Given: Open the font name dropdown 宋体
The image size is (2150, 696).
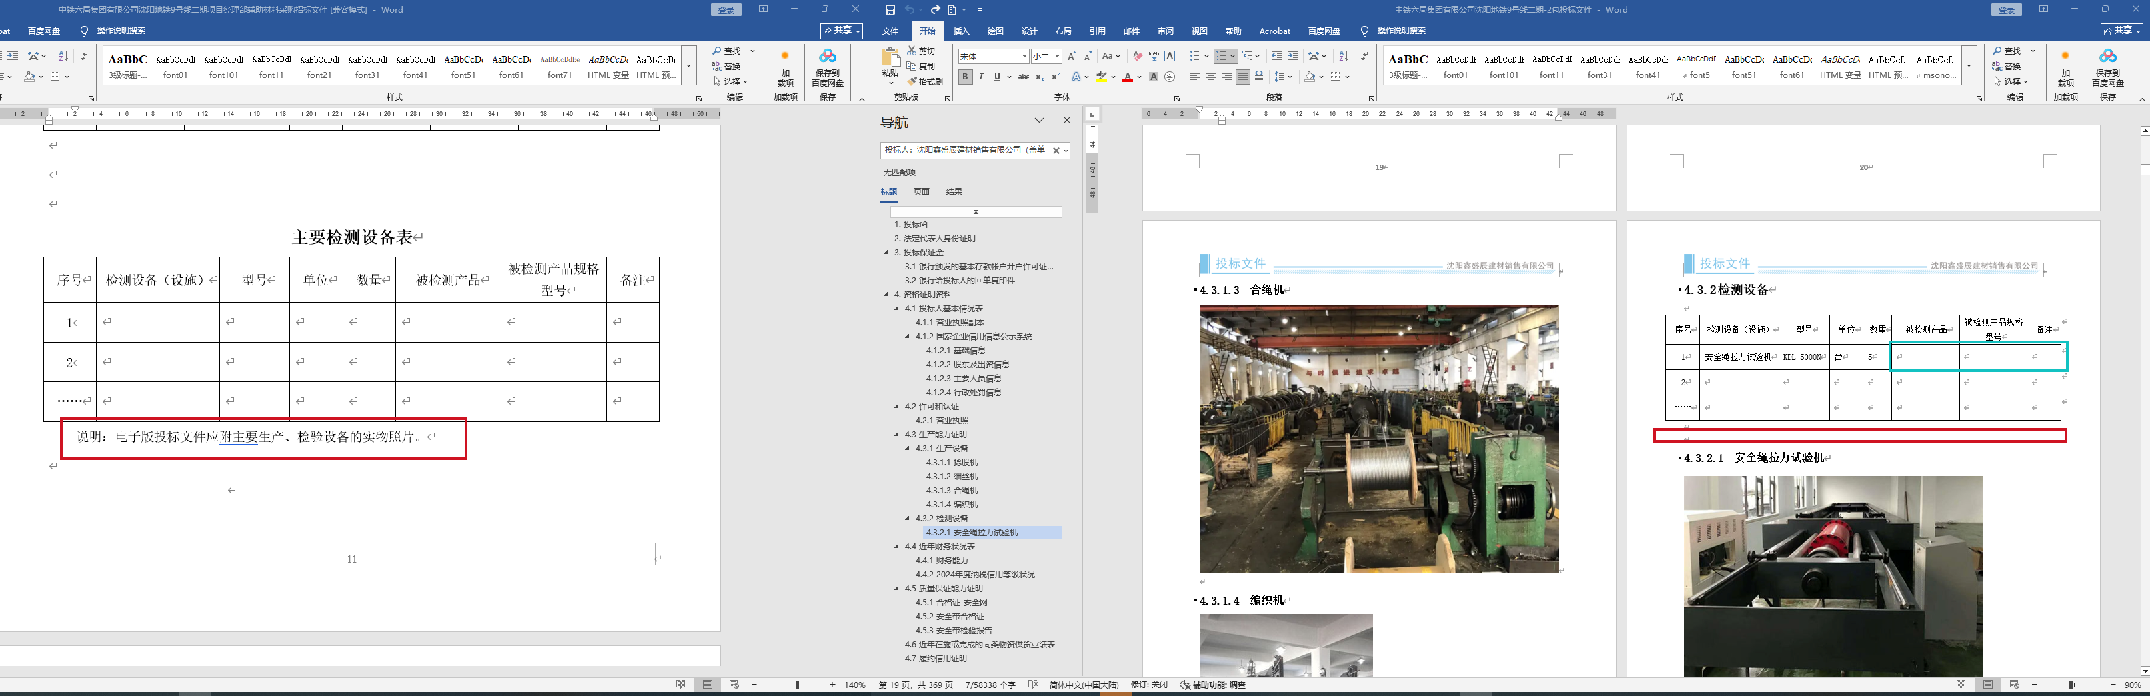Looking at the screenshot, I should pyautogui.click(x=1024, y=56).
